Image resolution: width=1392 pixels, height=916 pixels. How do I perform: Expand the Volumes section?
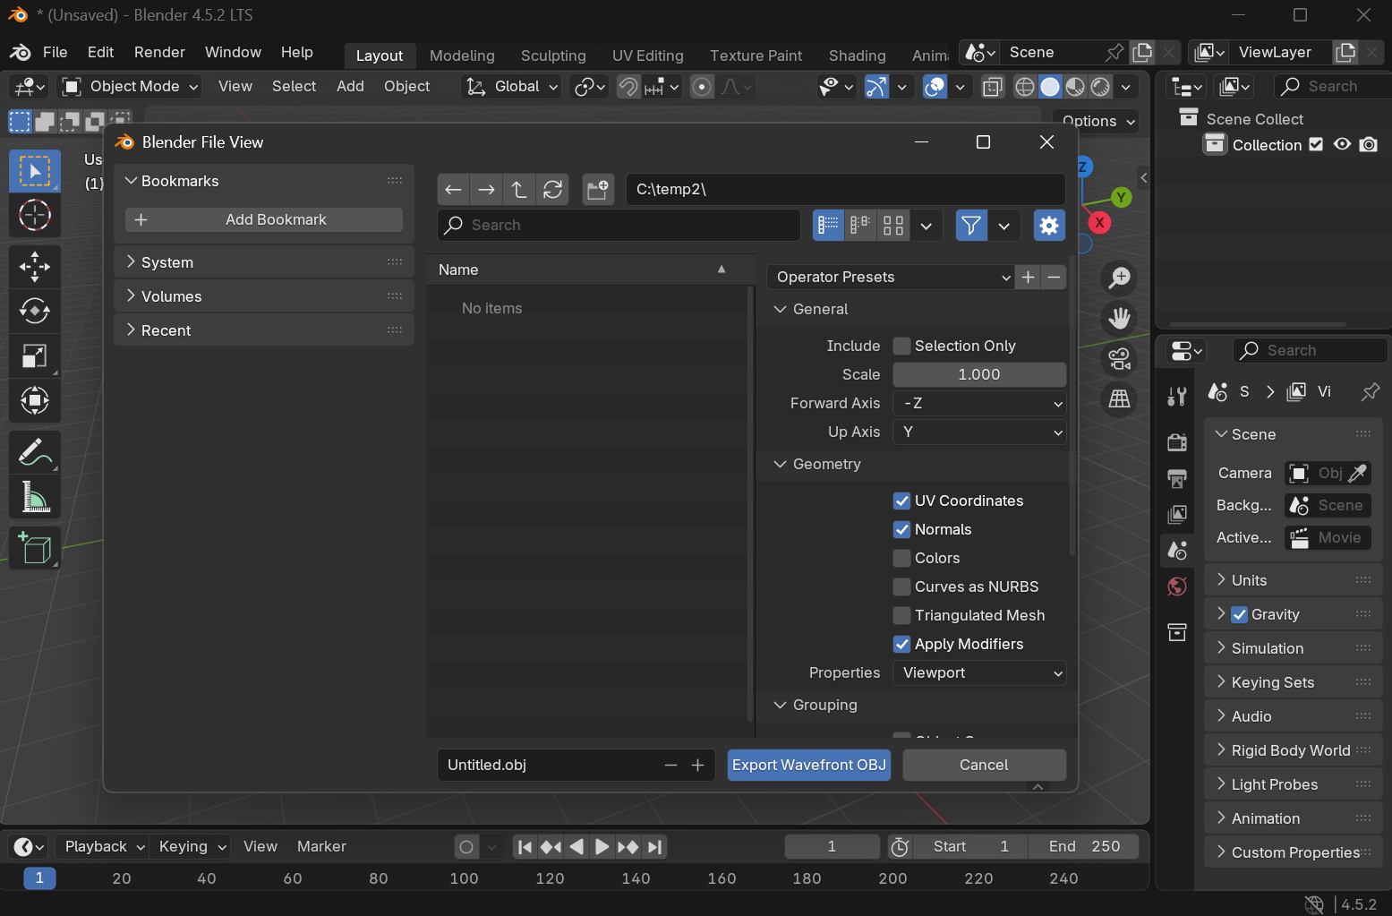point(171,296)
